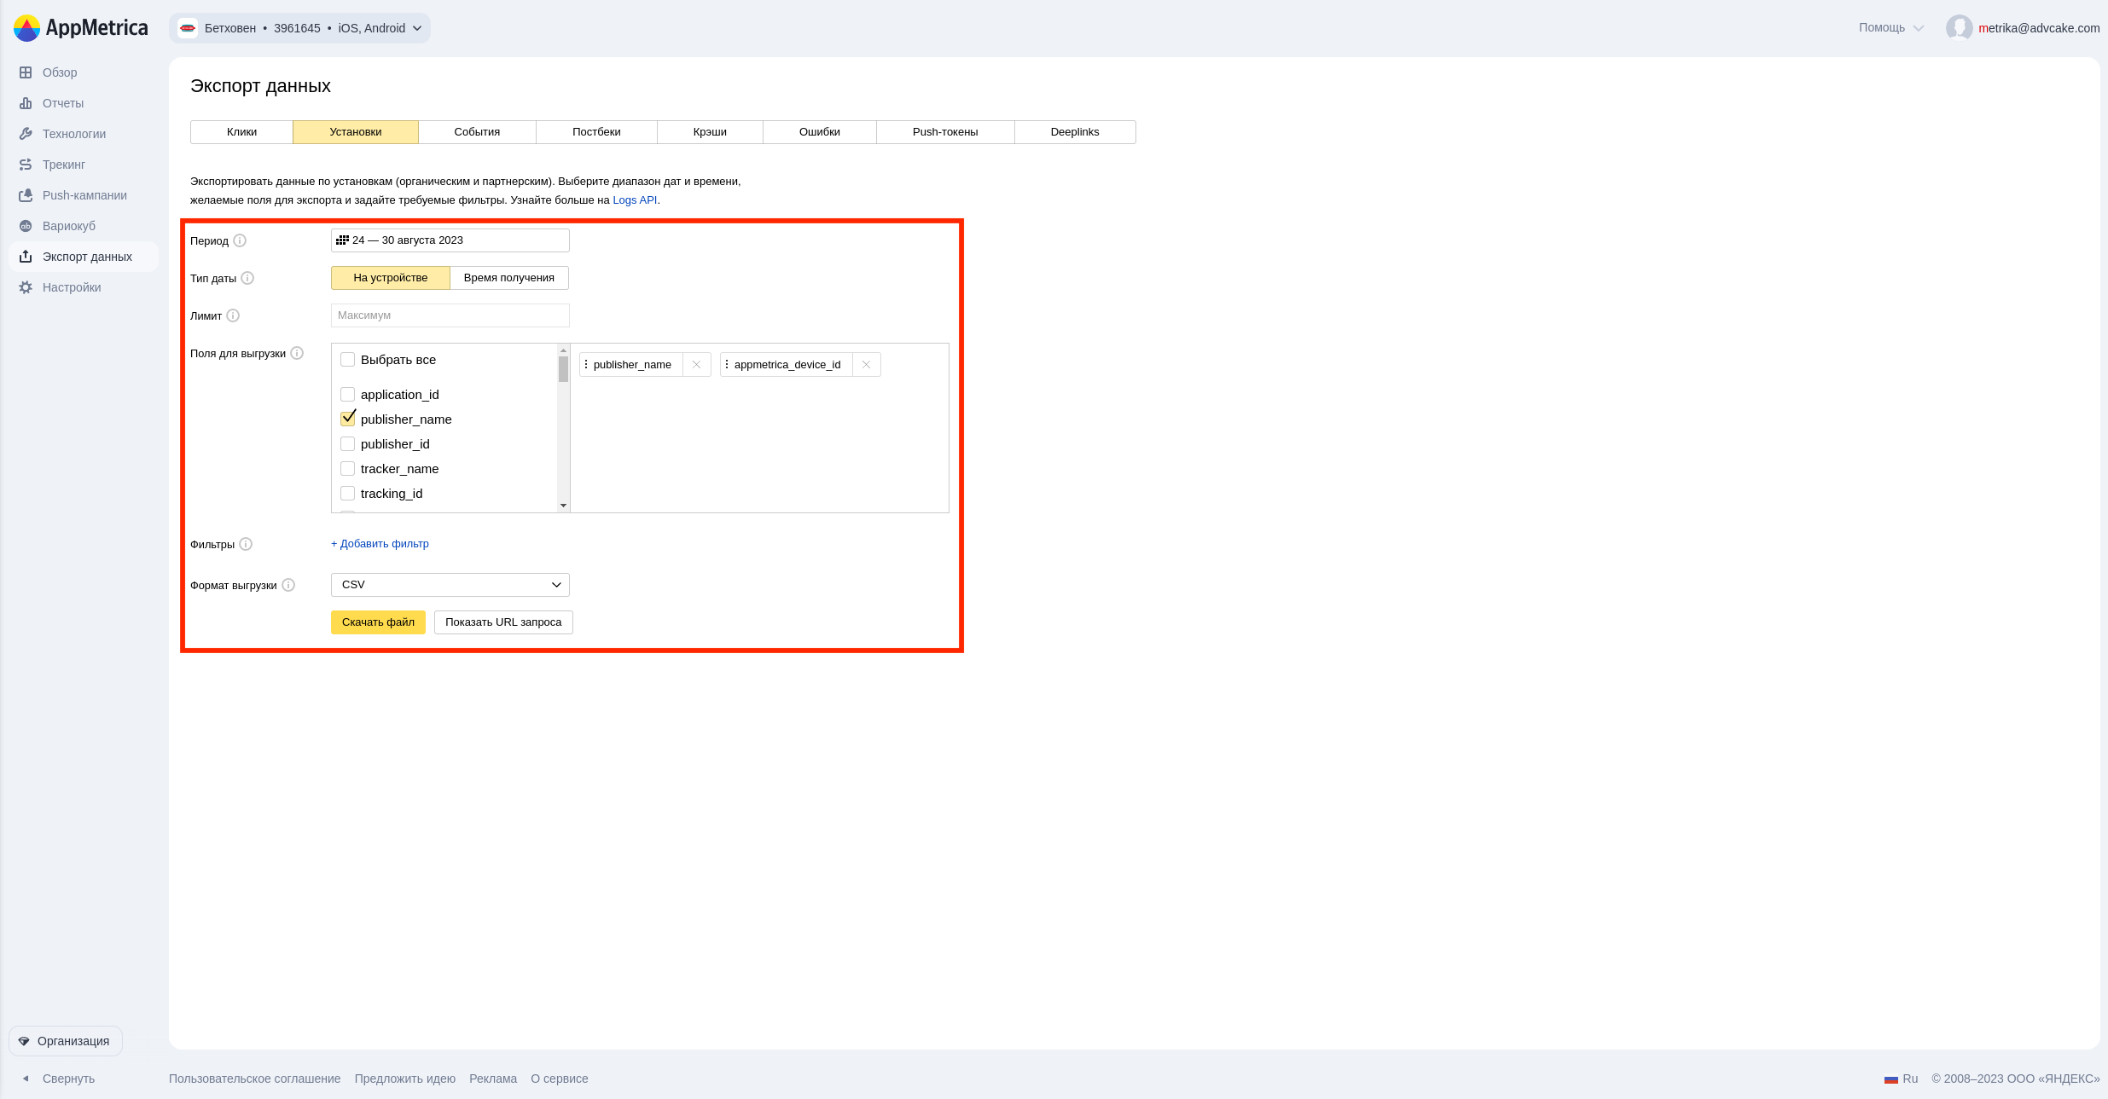Screen dimensions: 2108x1099
Task: Open the Пользовательское соглашение link
Action: 254,1079
